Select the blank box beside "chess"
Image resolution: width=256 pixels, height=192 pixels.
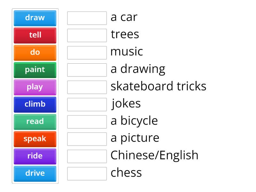pos(87,174)
